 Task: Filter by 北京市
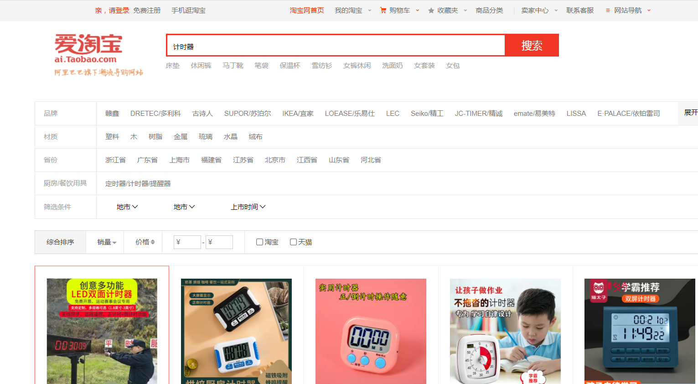pyautogui.click(x=275, y=160)
